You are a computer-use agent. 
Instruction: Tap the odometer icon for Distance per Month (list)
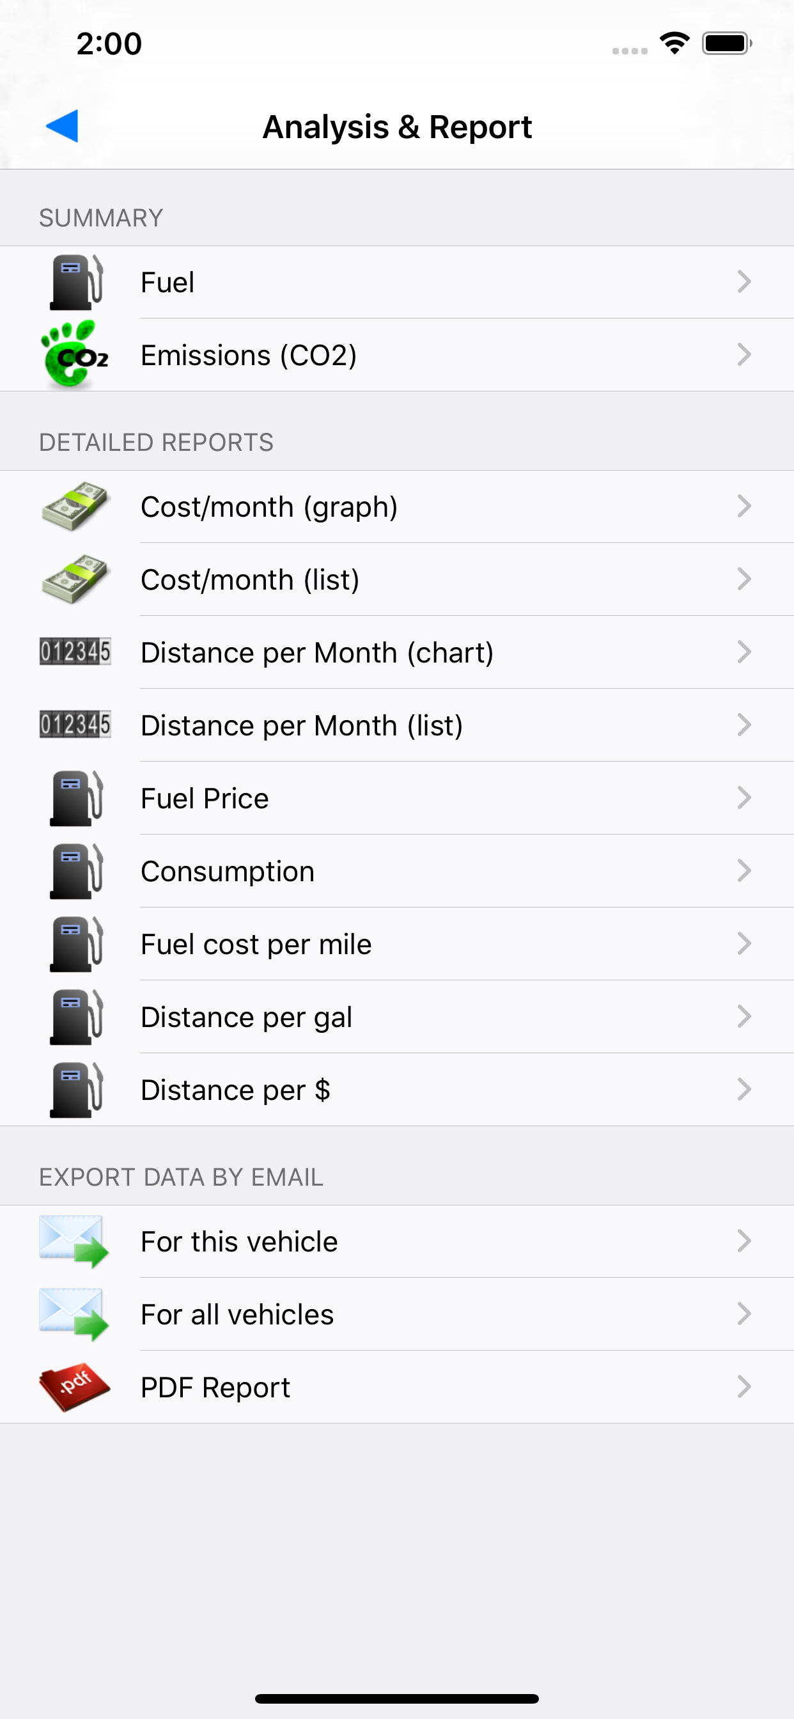75,725
